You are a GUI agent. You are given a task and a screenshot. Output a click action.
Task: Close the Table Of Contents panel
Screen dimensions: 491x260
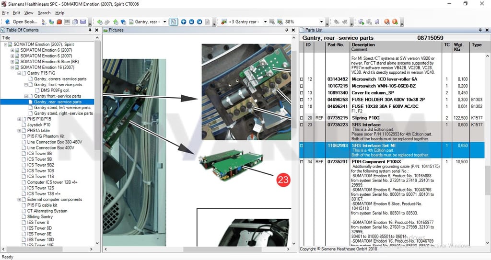coord(96,30)
